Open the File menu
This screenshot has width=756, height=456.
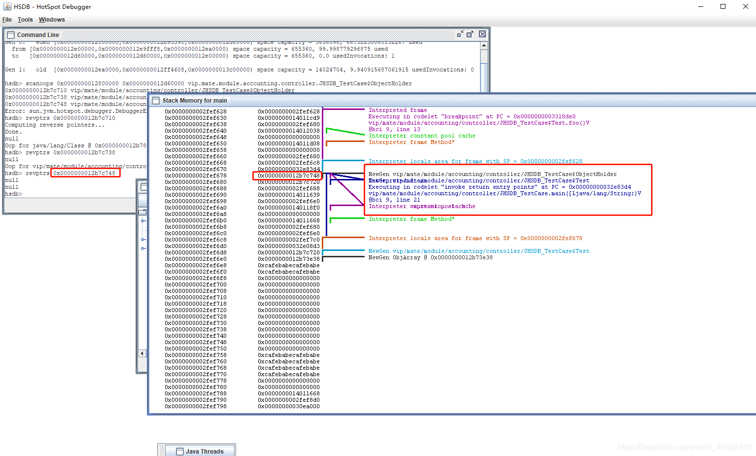(x=7, y=20)
